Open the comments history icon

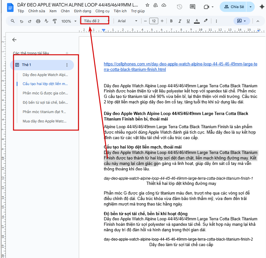192,7
